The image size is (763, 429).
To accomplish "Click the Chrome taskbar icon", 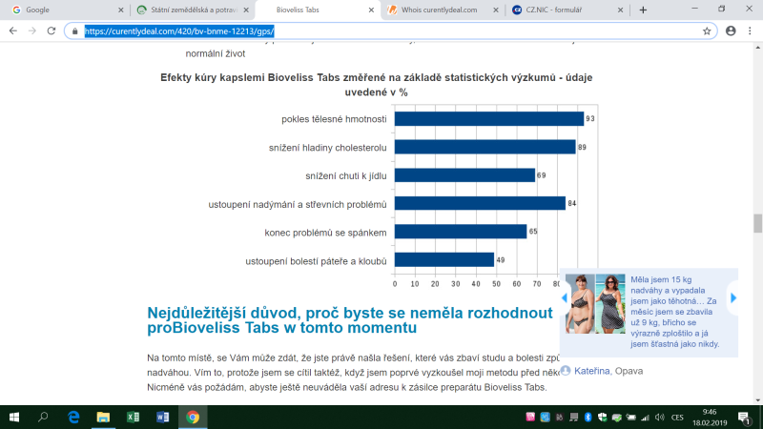I will 193,417.
